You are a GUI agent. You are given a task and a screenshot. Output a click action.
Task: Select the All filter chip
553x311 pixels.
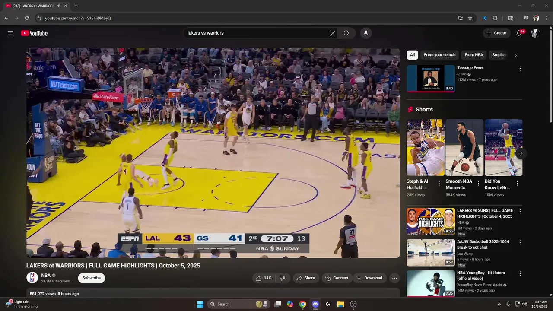(412, 55)
